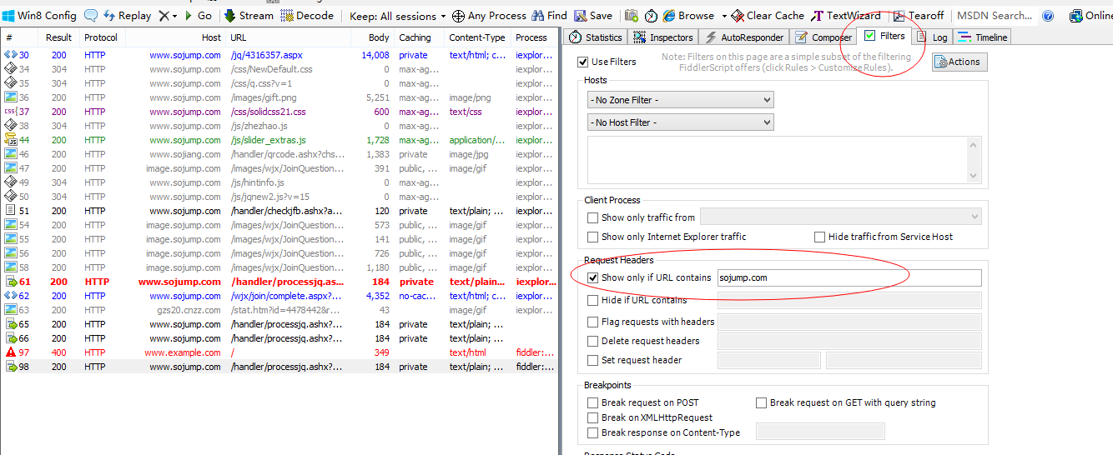Check Hide if URL contains
Screen dimensions: 1113x455
[593, 300]
